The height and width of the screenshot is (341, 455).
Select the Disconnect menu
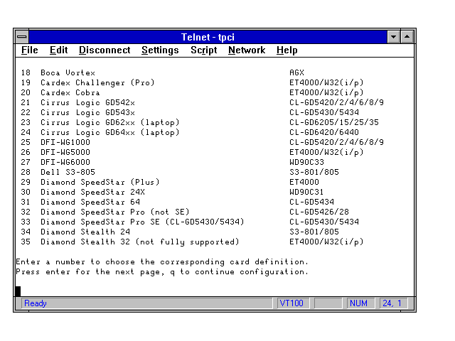(x=105, y=50)
